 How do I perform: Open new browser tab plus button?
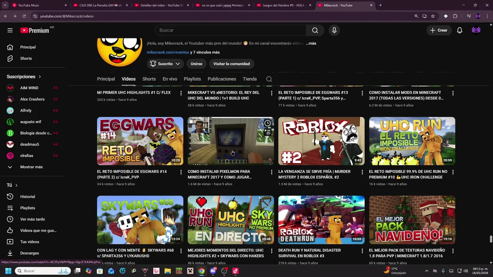(x=381, y=5)
